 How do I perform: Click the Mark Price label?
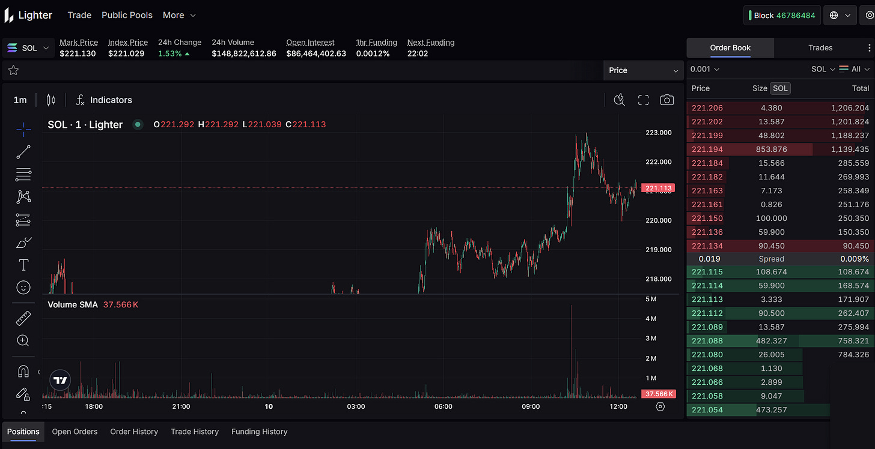point(79,42)
